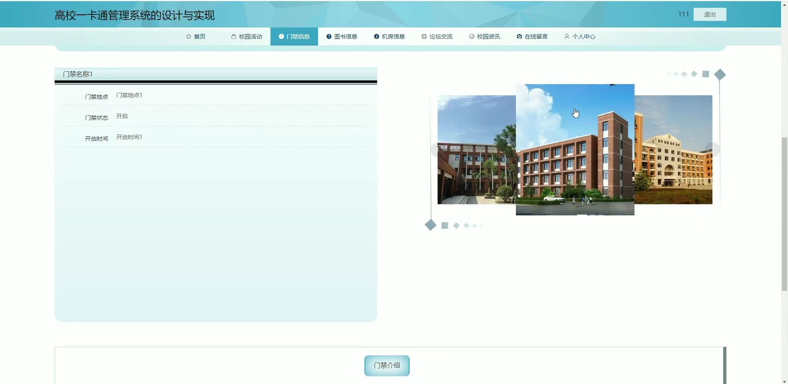This screenshot has width=788, height=384.
Task: Go to 图书信息 tab
Action: click(x=342, y=37)
